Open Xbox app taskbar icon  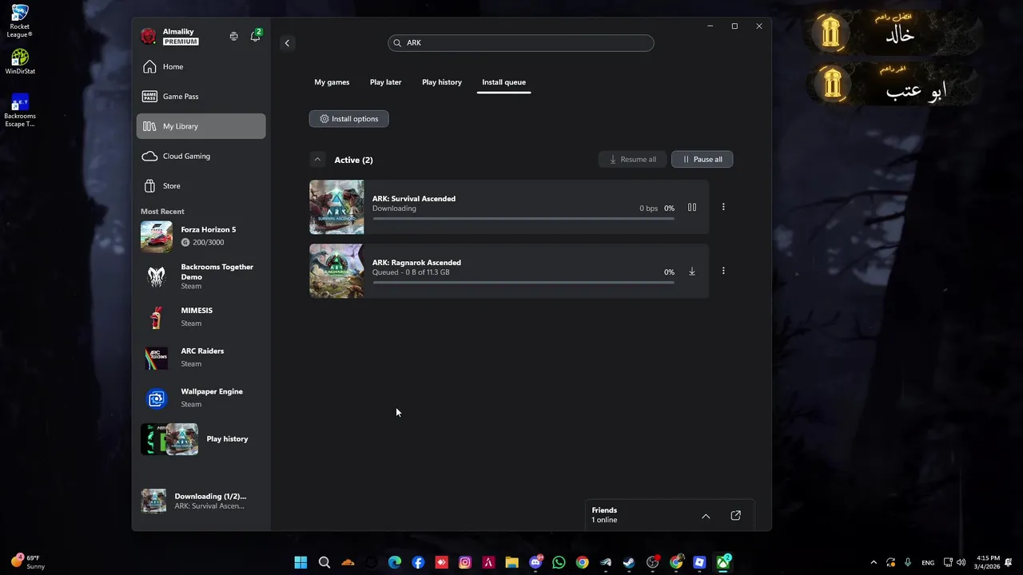click(723, 562)
